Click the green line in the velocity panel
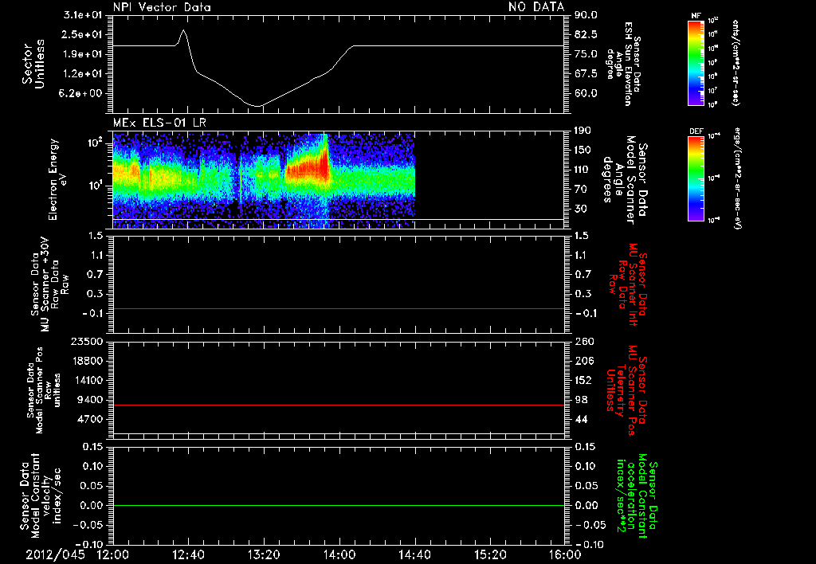This screenshot has width=816, height=564. pos(339,505)
